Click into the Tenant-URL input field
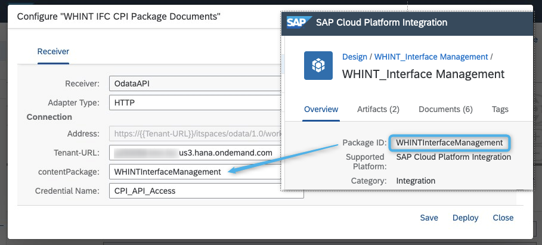 [x=195, y=153]
